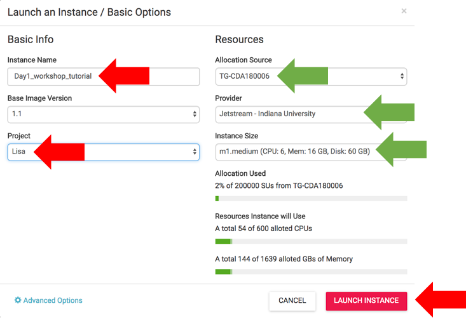The height and width of the screenshot is (318, 466).
Task: Open the Base Image Version 1.1 dropdown
Action: pyautogui.click(x=104, y=114)
